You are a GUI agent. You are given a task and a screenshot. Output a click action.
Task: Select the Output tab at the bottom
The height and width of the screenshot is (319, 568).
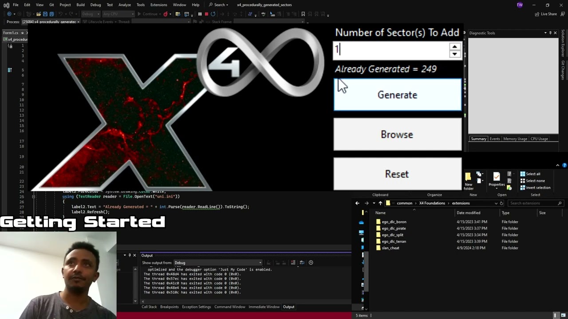coord(288,307)
